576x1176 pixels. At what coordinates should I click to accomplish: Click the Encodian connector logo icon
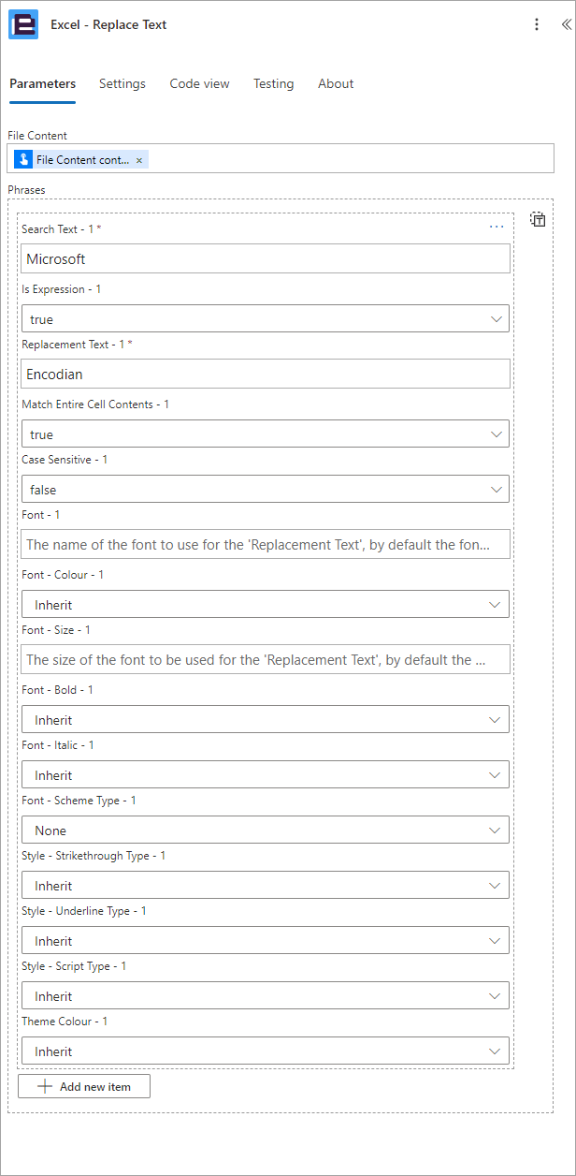click(x=23, y=25)
